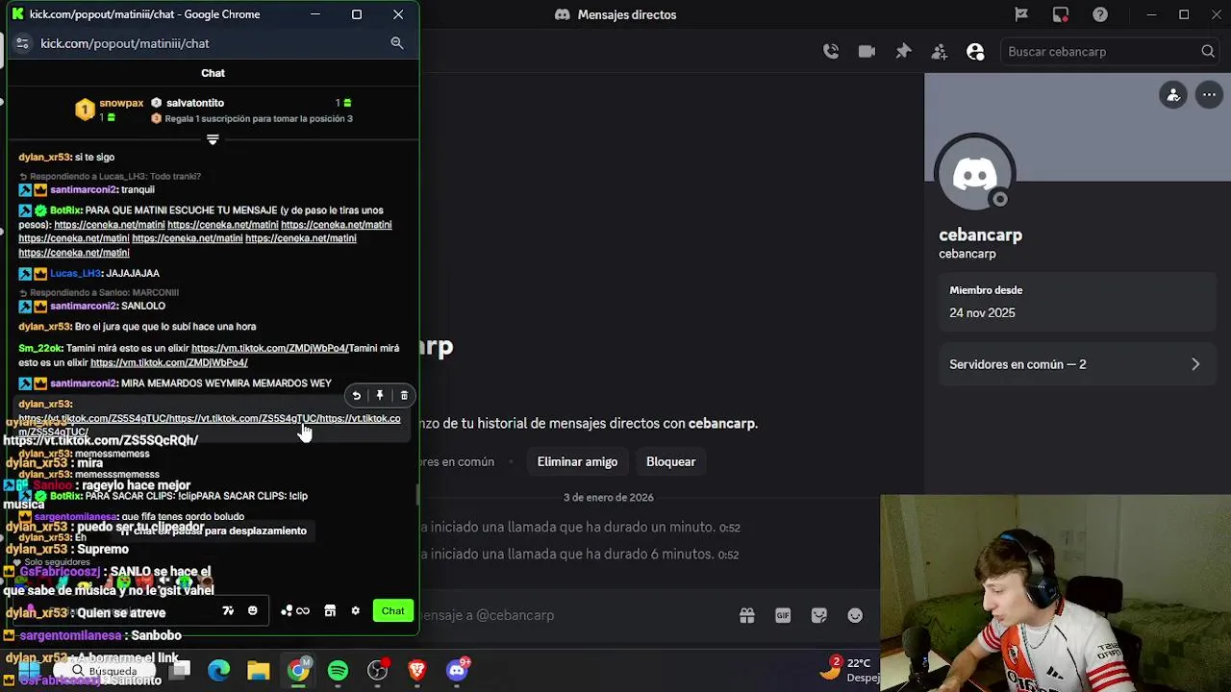
Task: Click the magnifier icon in Discord search
Action: click(x=1208, y=52)
